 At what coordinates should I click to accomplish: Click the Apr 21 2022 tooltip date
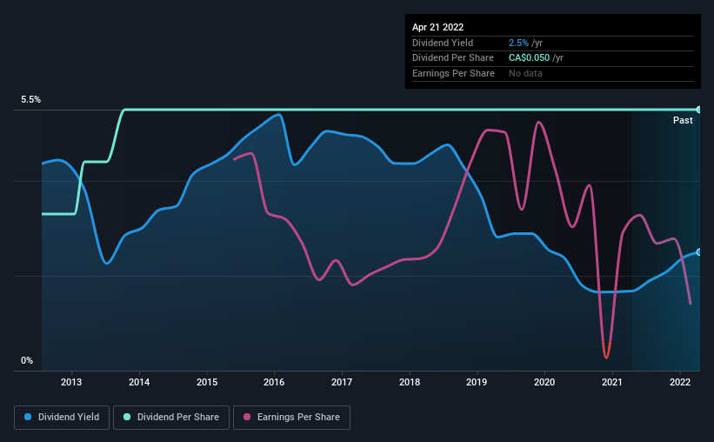(x=438, y=27)
